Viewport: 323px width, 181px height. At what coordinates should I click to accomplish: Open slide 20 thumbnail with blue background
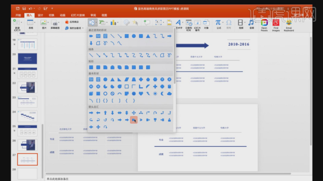point(27,58)
